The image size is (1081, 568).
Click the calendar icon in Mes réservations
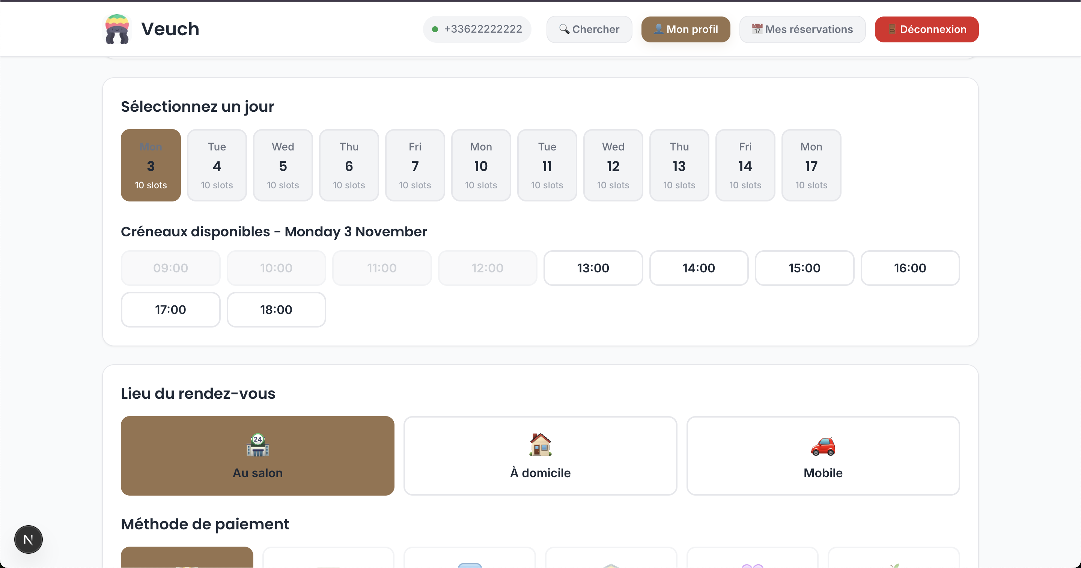tap(757, 29)
